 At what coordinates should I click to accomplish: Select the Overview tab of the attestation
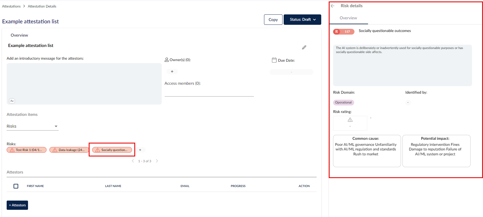click(19, 35)
